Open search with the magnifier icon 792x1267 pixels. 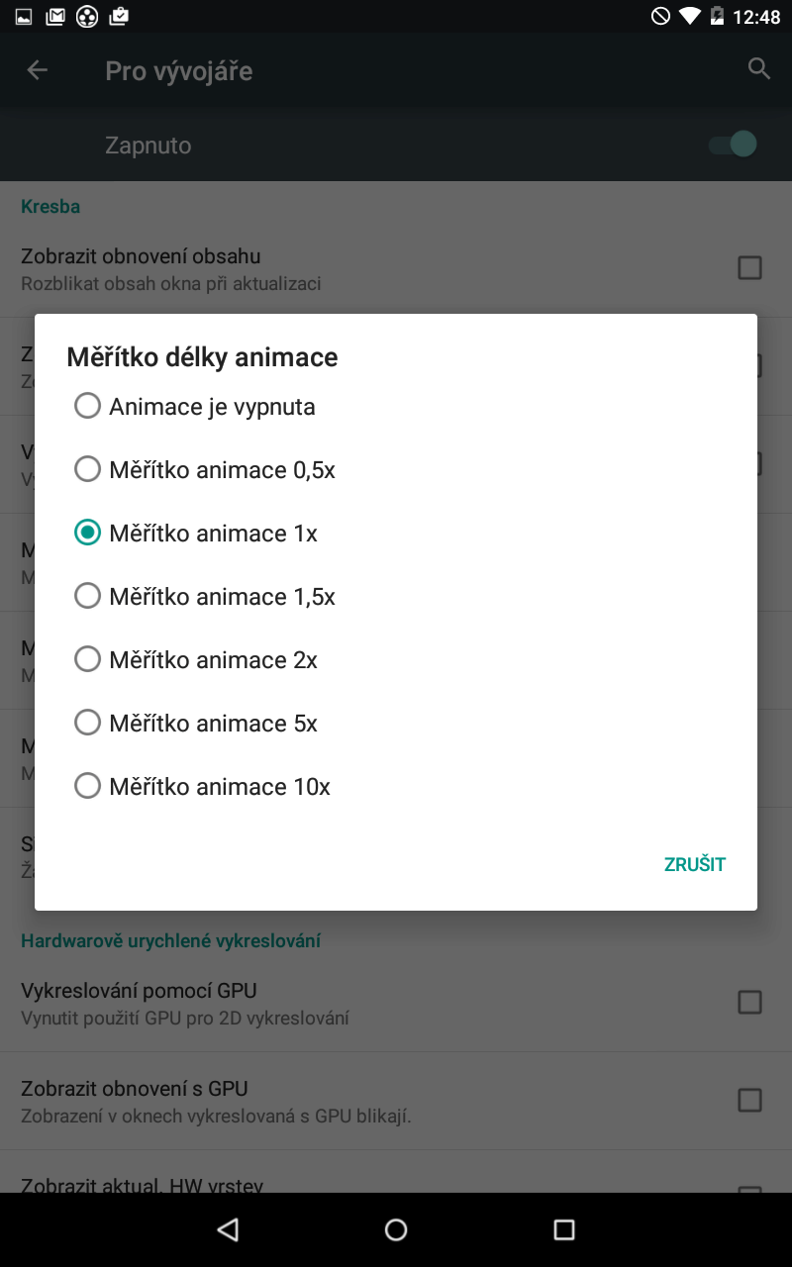point(759,69)
